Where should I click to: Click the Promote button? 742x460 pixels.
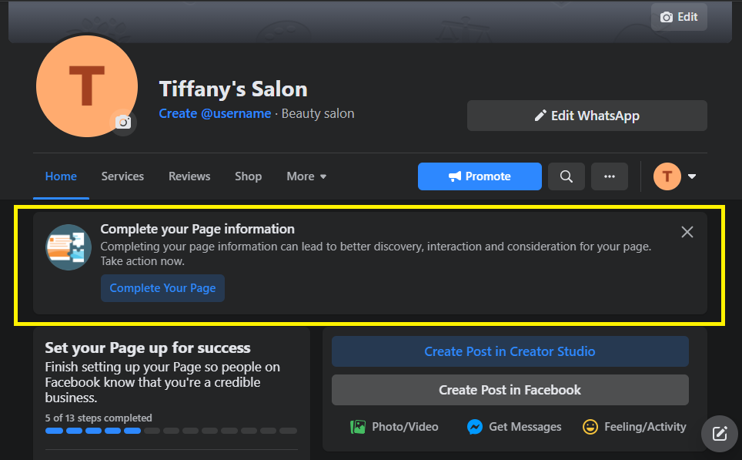pos(480,176)
